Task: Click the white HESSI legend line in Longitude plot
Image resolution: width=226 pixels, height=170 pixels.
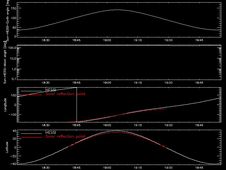Action: (31, 91)
